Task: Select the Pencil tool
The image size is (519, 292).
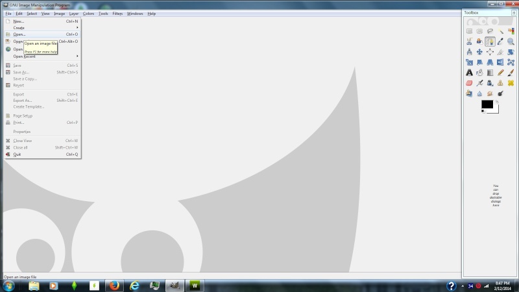Action: pos(500,73)
